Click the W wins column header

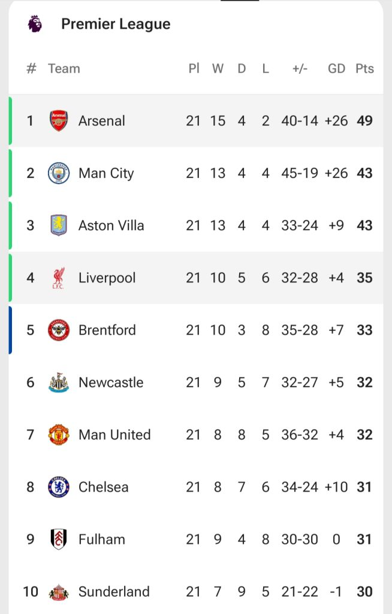coord(218,68)
